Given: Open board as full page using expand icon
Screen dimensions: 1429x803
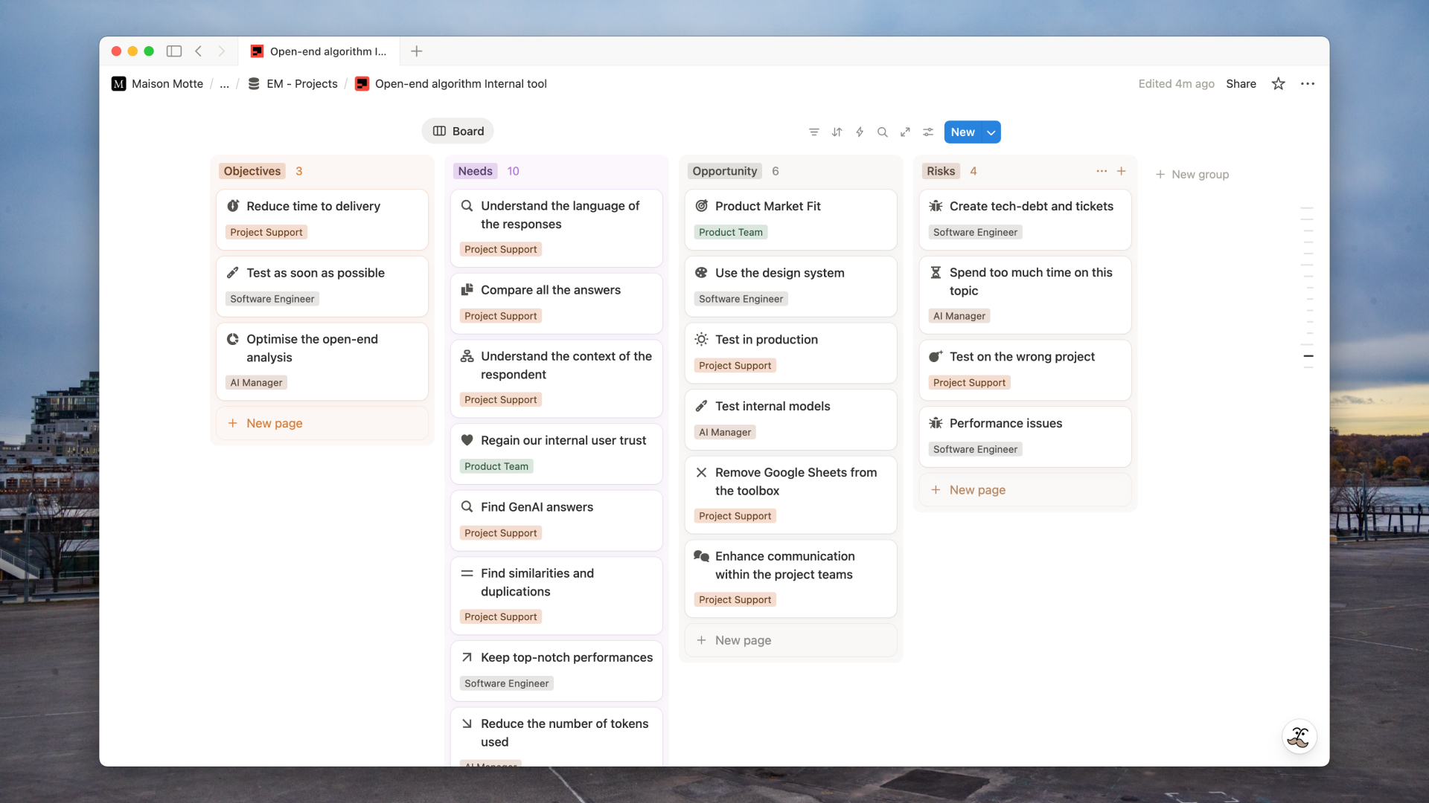Looking at the screenshot, I should [905, 132].
